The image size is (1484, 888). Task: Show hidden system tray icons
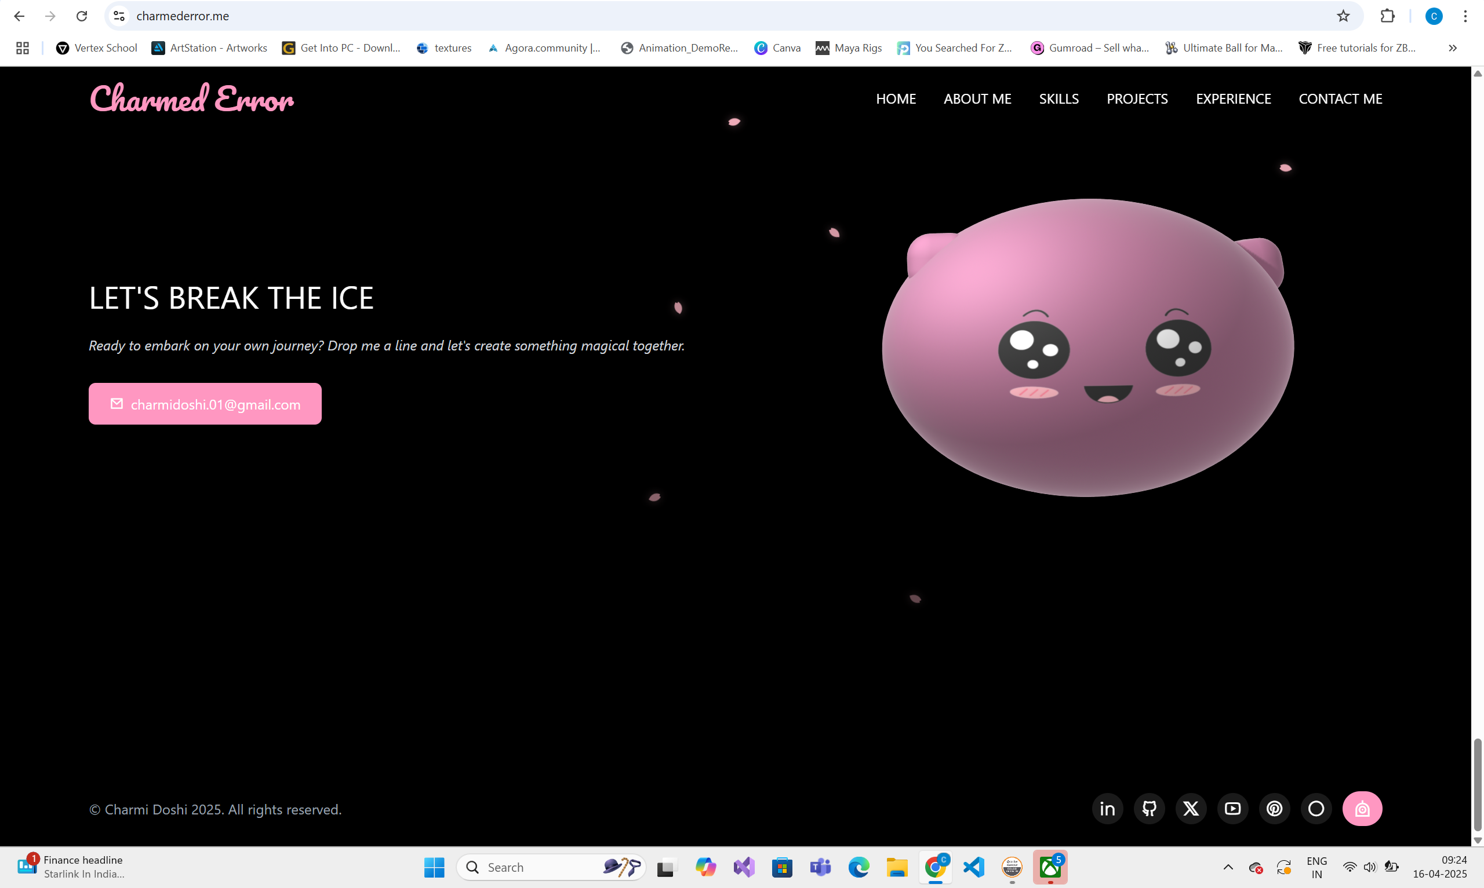1228,867
